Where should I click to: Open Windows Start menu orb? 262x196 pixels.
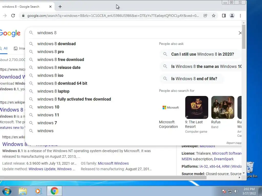[6, 191]
